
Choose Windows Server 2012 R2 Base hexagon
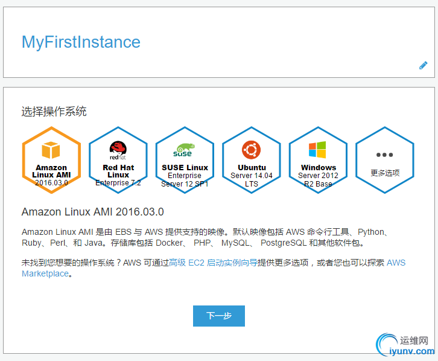[x=318, y=160]
